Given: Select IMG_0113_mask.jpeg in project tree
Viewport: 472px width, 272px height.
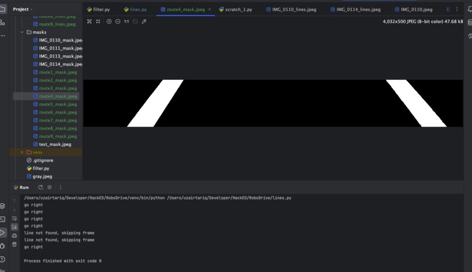Looking at the screenshot, I should tap(57, 57).
